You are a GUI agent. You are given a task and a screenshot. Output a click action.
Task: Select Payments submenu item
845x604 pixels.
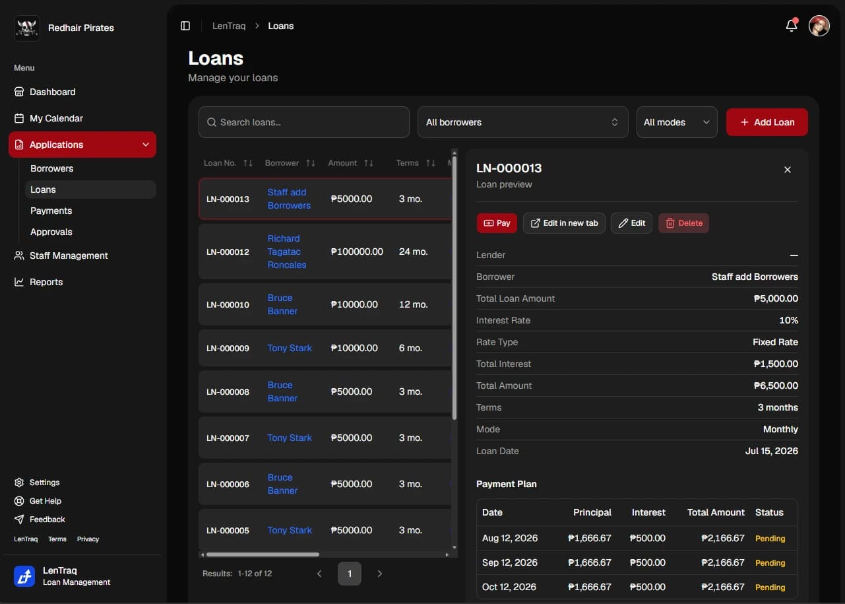(90, 211)
